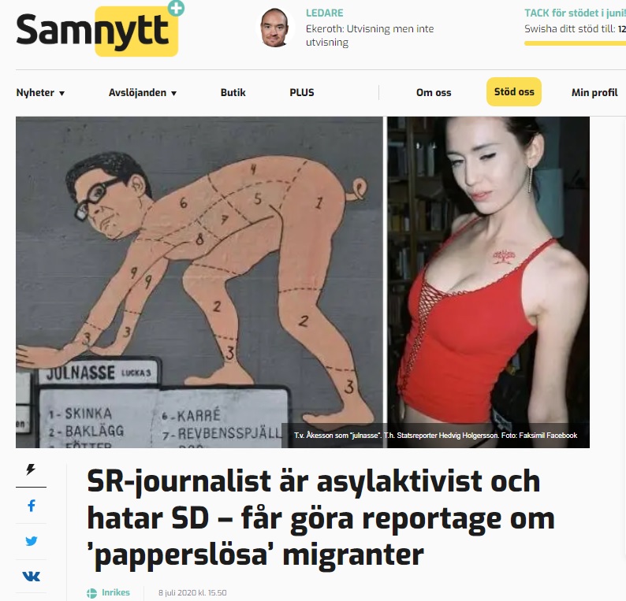The height and width of the screenshot is (601, 626).
Task: Open the Butik menu item
Action: tap(233, 92)
